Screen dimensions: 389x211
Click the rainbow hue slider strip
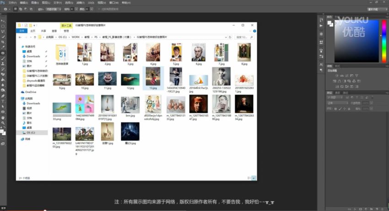(x=384, y=41)
